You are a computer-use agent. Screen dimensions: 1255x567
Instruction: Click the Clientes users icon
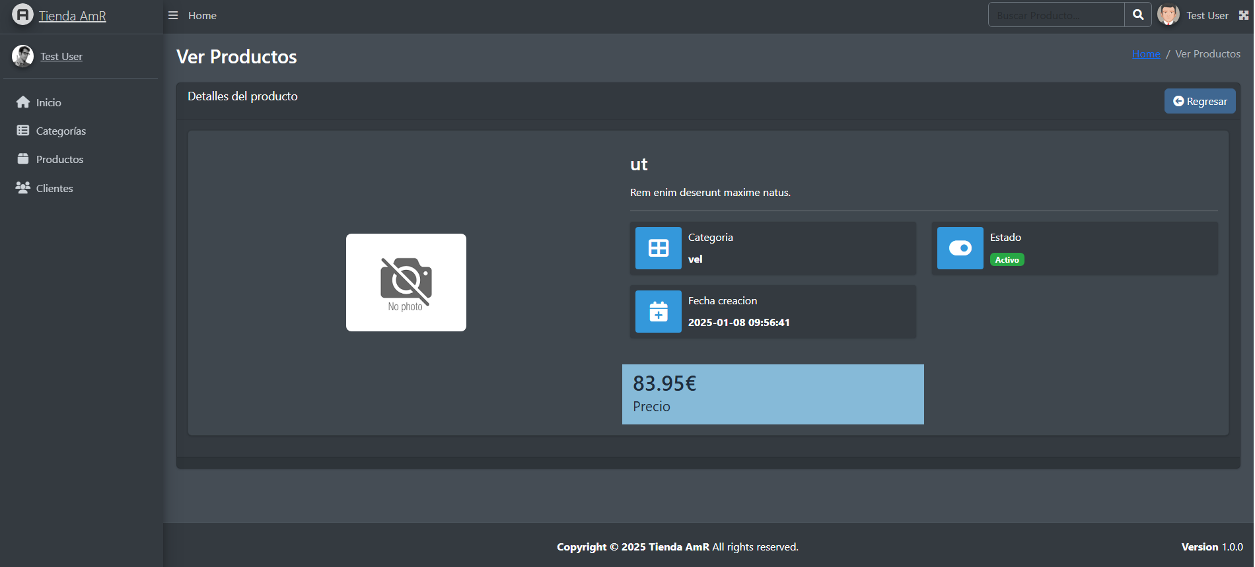23,187
